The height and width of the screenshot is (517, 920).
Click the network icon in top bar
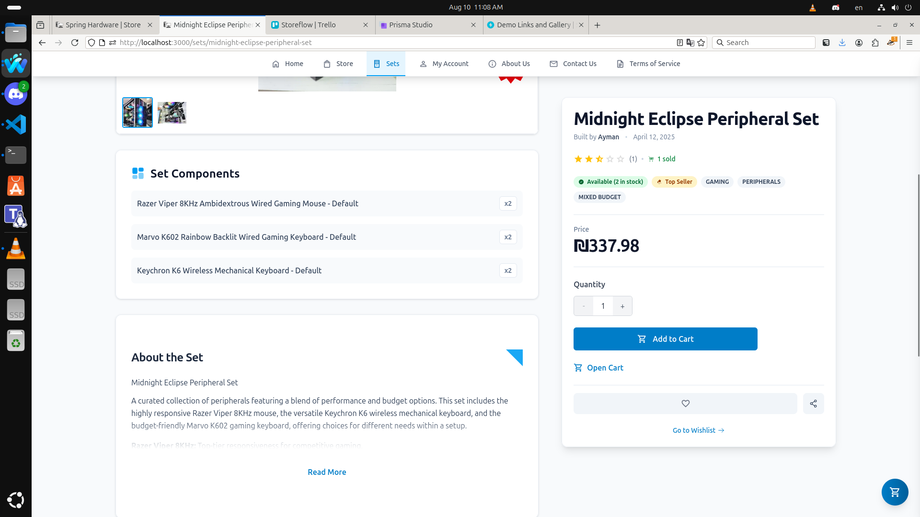click(881, 7)
